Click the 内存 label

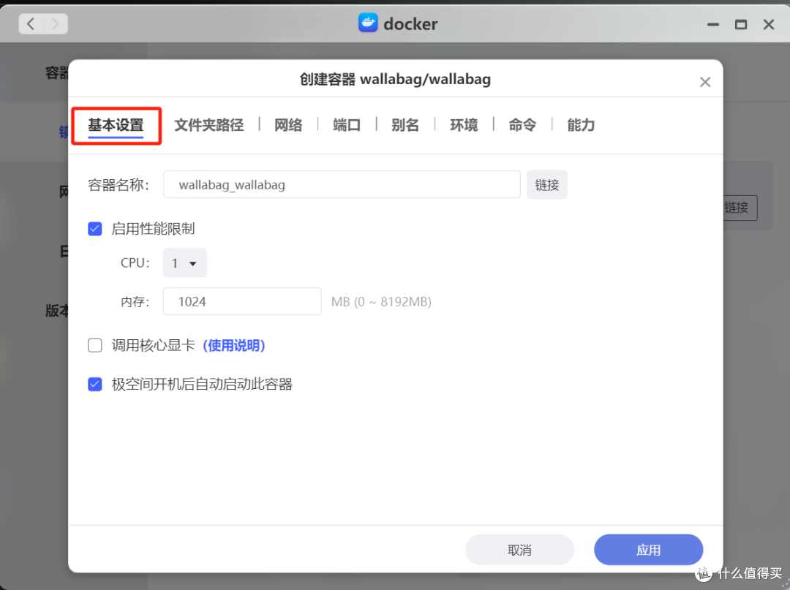[135, 301]
